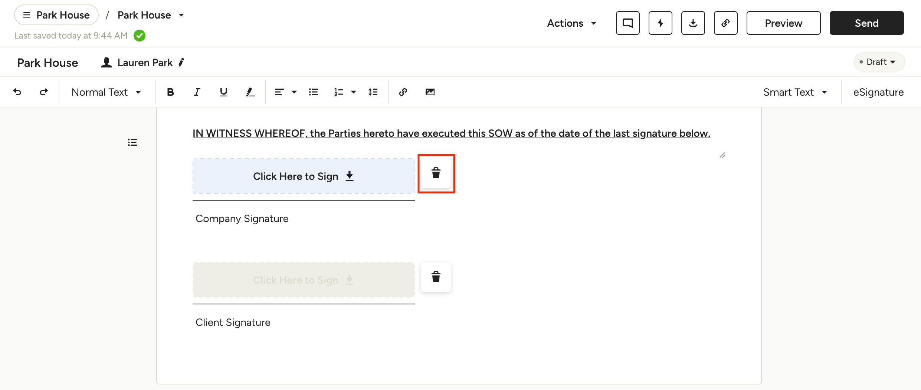
Task: Click the undo arrow icon
Action: (x=17, y=92)
